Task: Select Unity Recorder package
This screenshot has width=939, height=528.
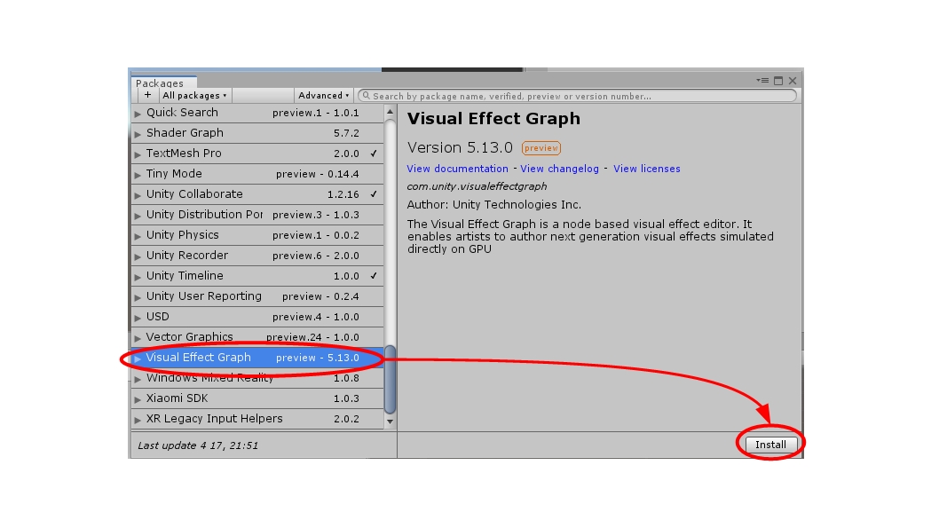Action: point(257,255)
